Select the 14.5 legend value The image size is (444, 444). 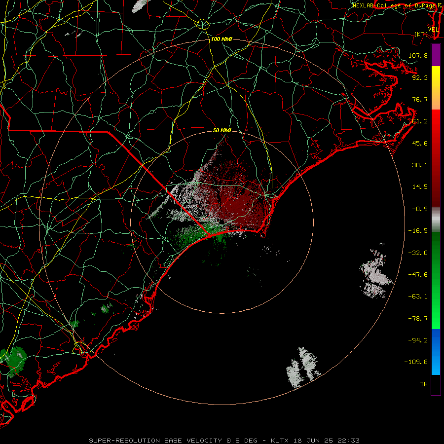pyautogui.click(x=420, y=187)
